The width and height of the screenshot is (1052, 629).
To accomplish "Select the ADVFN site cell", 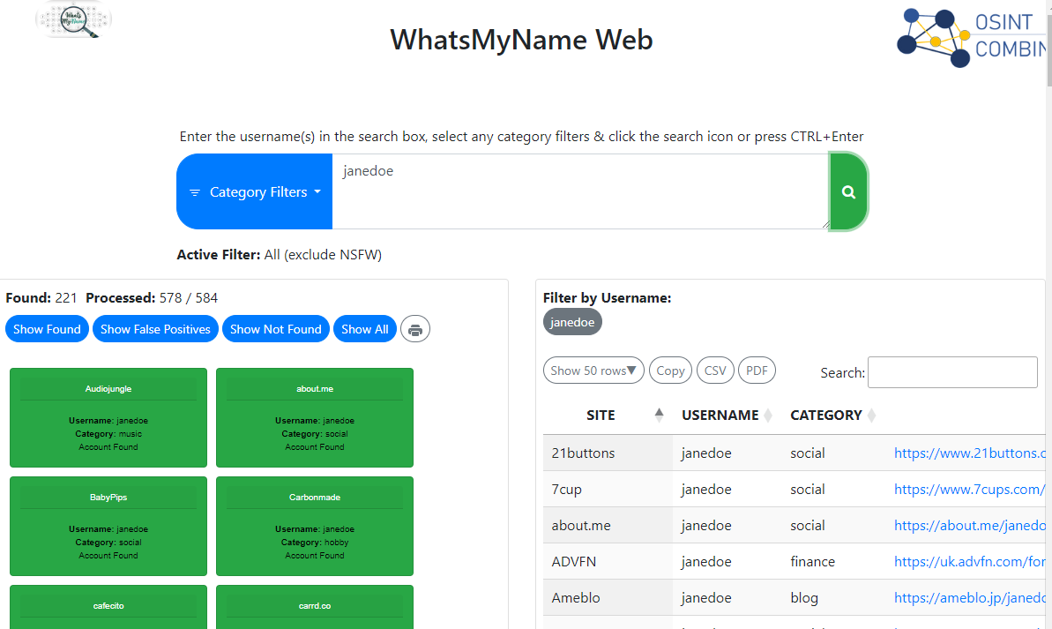I will [608, 562].
